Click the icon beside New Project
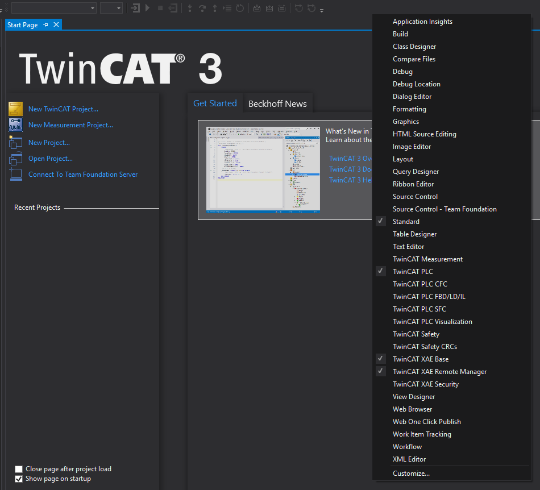 [x=16, y=142]
